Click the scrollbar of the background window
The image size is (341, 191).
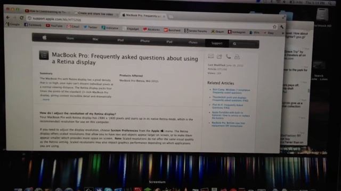click(x=309, y=91)
